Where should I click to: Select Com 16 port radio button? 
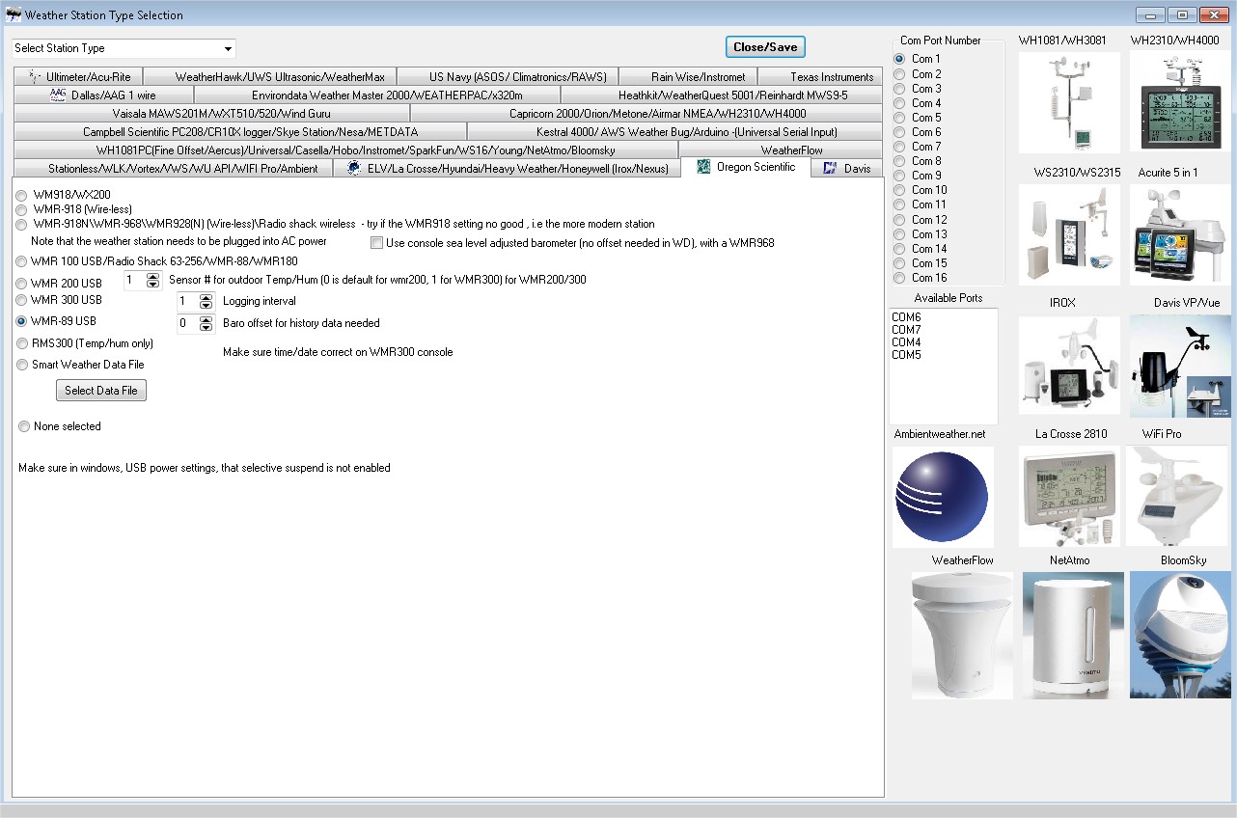[900, 278]
